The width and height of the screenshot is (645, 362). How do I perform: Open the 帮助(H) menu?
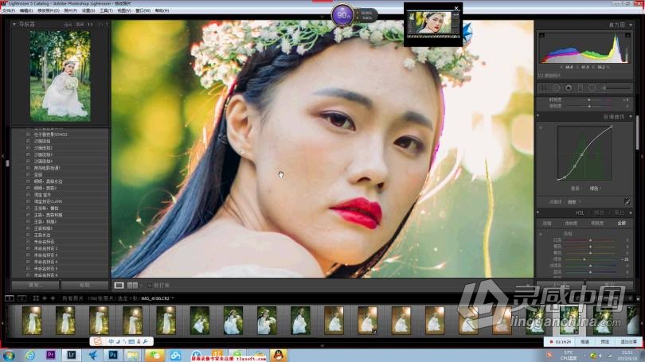pos(162,10)
